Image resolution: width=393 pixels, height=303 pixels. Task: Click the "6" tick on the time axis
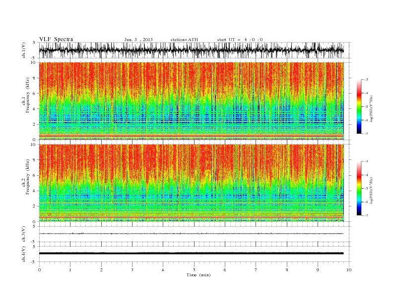(x=225, y=270)
